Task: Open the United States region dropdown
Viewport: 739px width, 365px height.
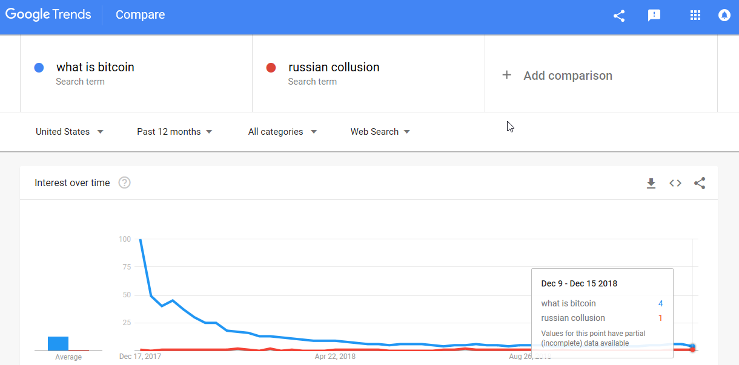Action: [x=70, y=132]
